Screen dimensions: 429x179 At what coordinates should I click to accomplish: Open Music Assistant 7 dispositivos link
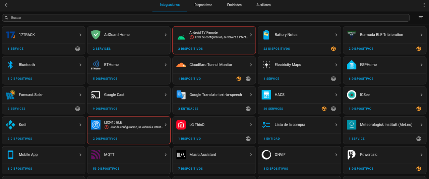pos(190,169)
